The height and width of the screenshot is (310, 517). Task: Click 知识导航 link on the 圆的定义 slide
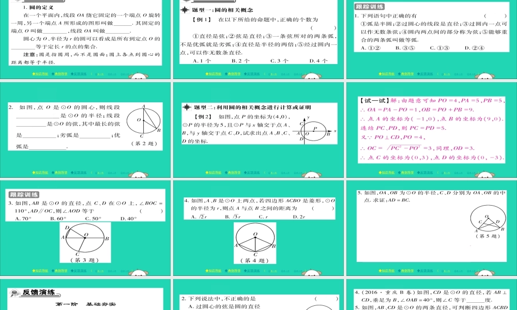click(40, 74)
